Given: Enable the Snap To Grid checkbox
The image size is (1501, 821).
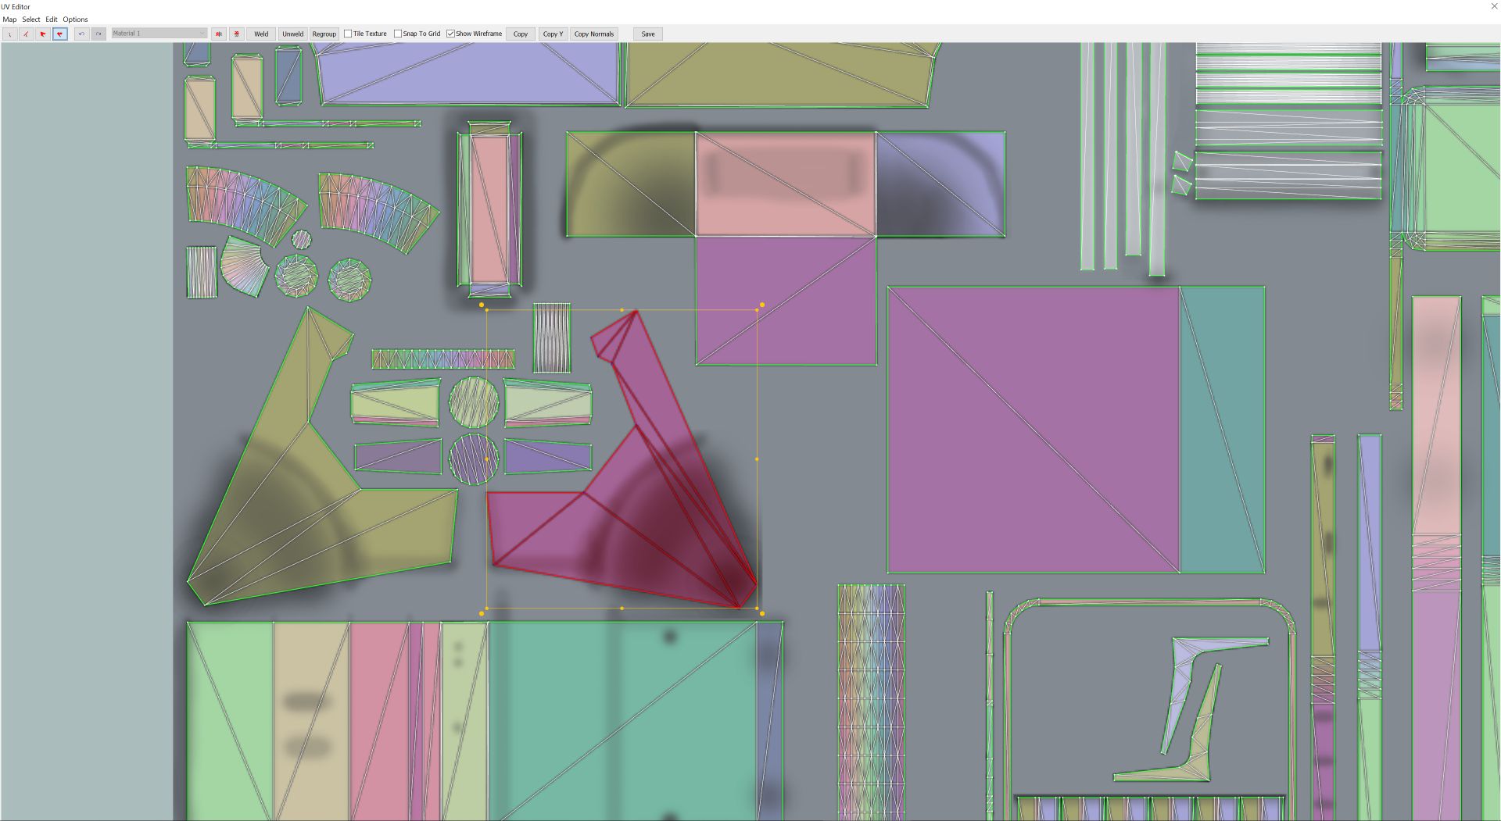Looking at the screenshot, I should pos(397,34).
